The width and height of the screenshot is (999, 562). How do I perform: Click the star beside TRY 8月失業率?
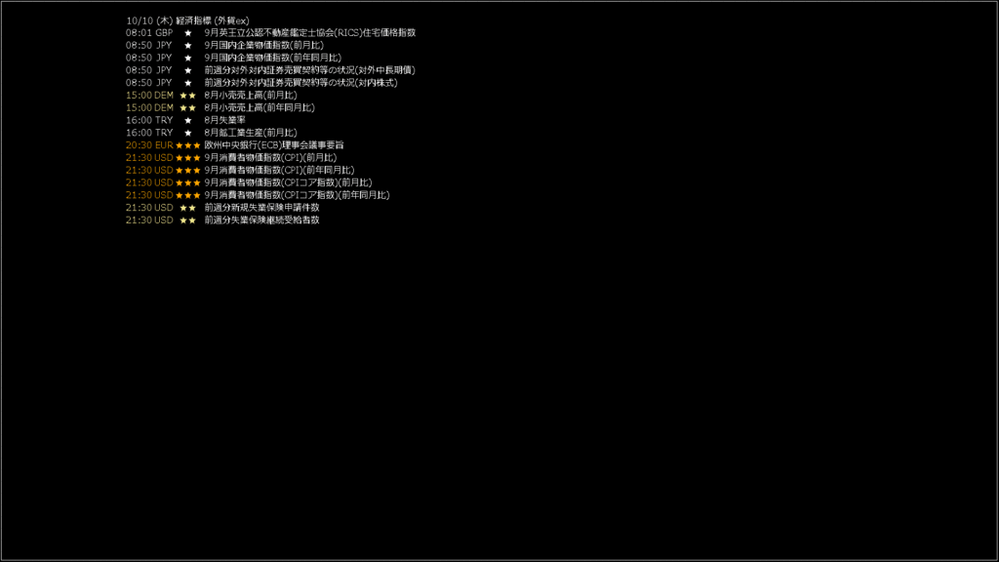point(188,120)
